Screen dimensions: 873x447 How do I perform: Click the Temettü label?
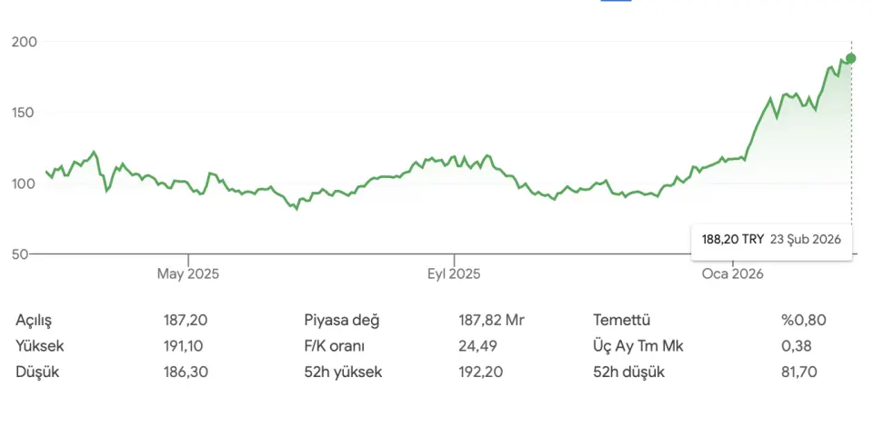coord(622,320)
